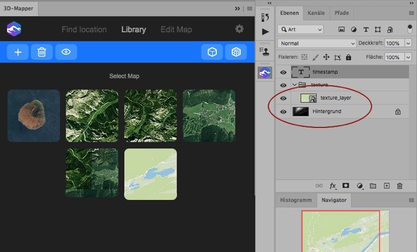Collapse the texture layer group
The image size is (417, 252).
[x=294, y=85]
